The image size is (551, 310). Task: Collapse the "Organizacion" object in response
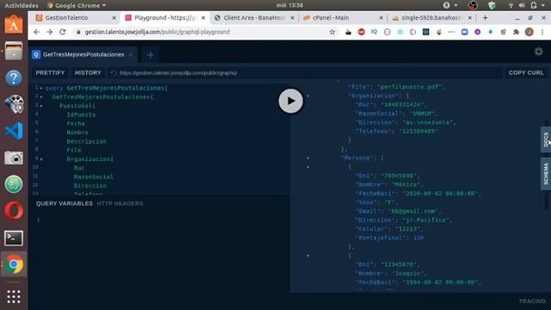(308, 96)
